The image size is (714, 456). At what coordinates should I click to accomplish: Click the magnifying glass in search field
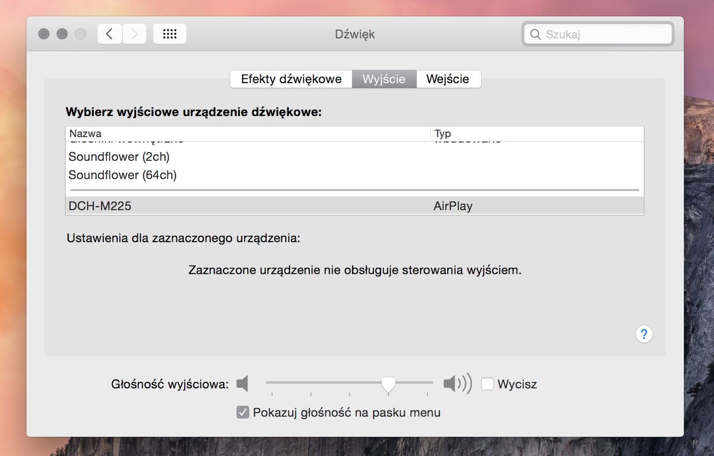(x=535, y=35)
